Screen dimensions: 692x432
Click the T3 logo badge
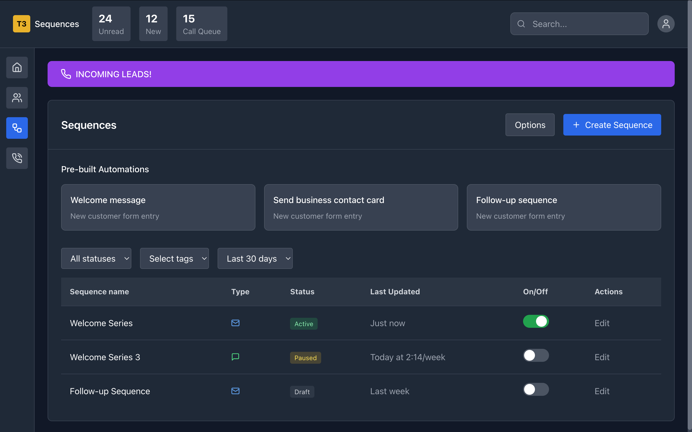click(x=21, y=24)
